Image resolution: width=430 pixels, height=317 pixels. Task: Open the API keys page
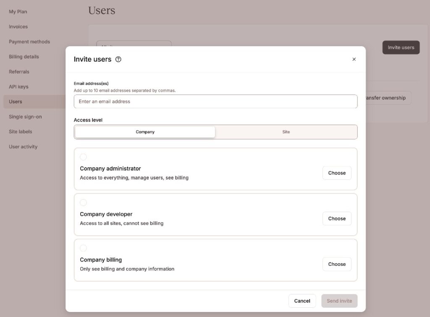[18, 86]
